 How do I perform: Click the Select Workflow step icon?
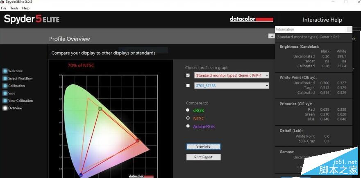tap(5, 78)
